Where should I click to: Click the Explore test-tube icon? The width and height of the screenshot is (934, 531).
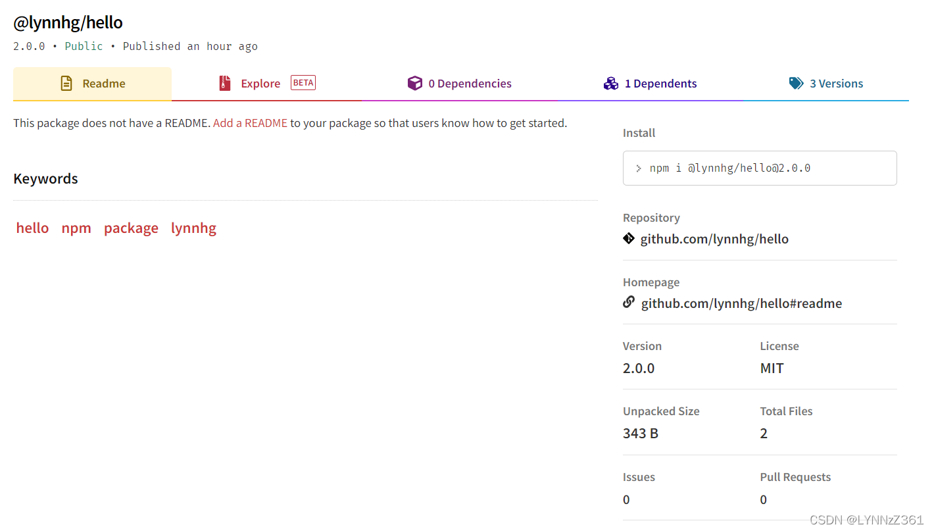[224, 83]
